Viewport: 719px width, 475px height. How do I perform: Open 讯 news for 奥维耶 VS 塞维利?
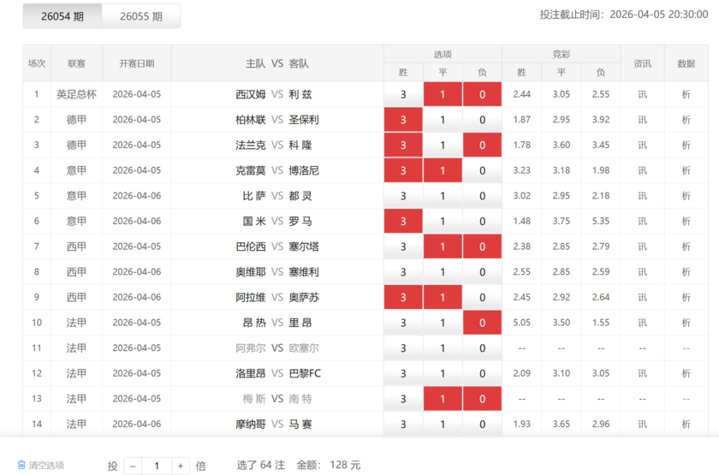pyautogui.click(x=643, y=272)
